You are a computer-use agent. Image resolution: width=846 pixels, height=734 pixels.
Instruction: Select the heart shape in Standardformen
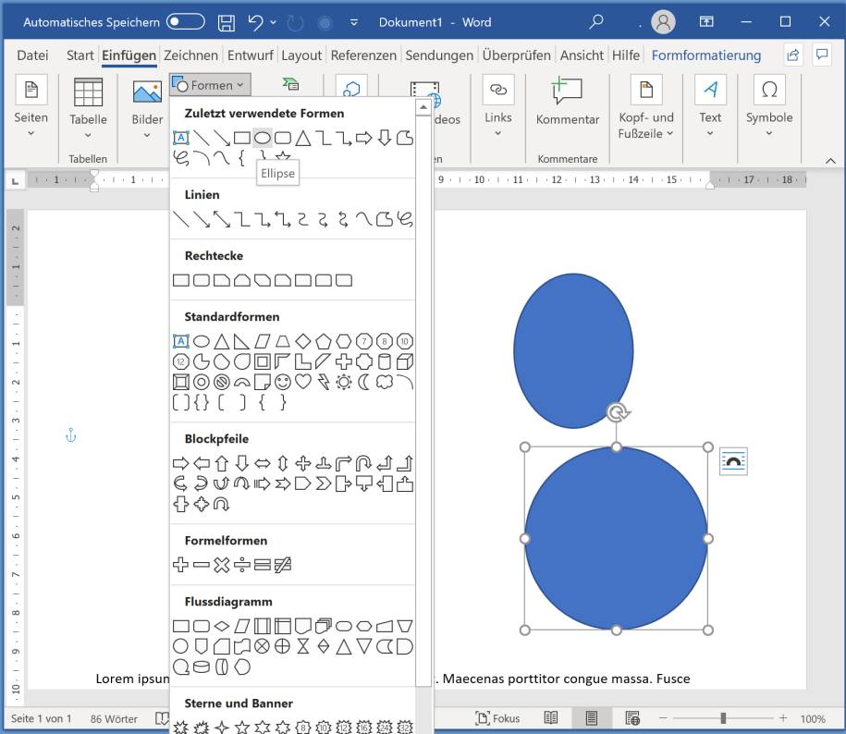(x=302, y=381)
